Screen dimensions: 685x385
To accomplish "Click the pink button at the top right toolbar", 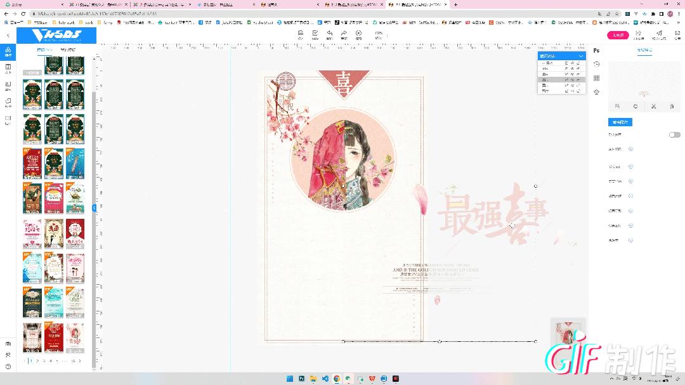I will click(618, 35).
